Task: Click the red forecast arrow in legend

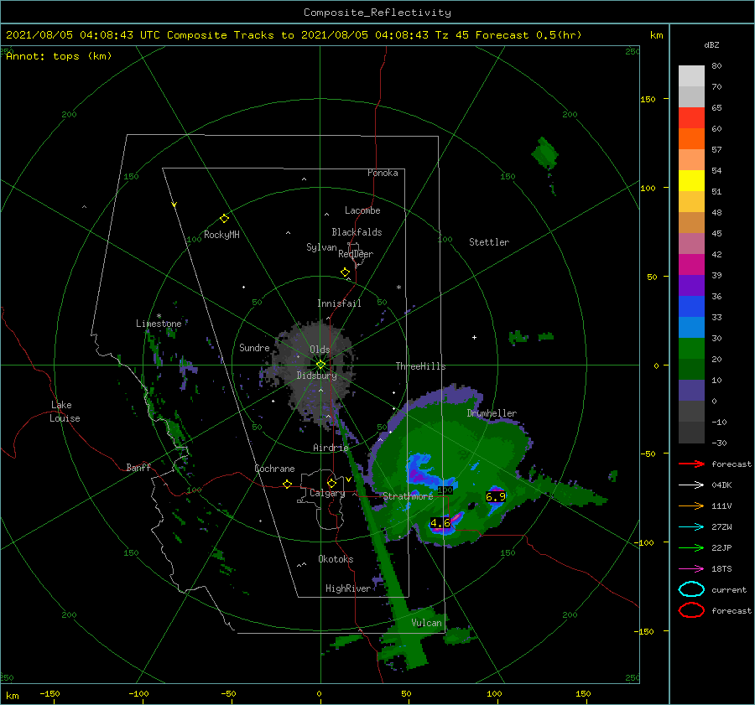Action: pyautogui.click(x=691, y=464)
